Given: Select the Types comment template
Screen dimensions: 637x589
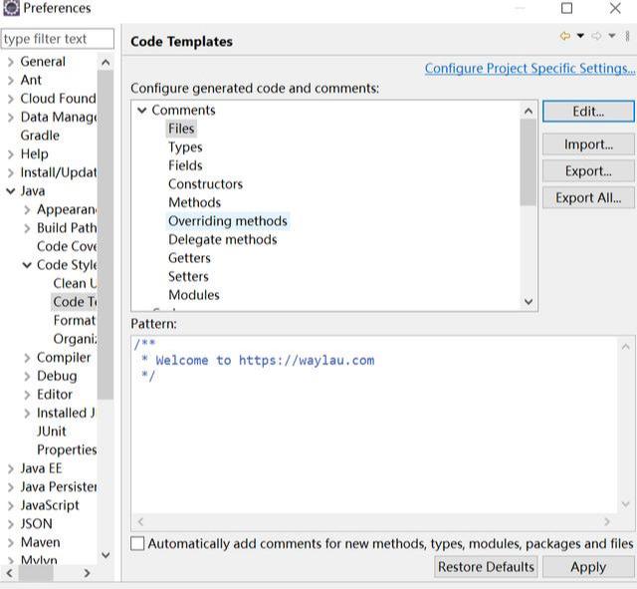Looking at the screenshot, I should coord(185,147).
